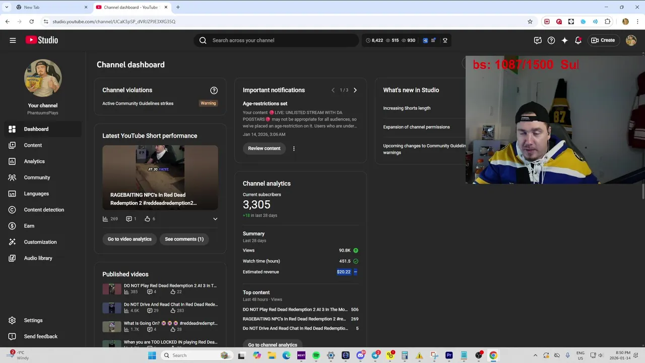The width and height of the screenshot is (645, 363).
Task: Open the Languages section
Action: 43,194
